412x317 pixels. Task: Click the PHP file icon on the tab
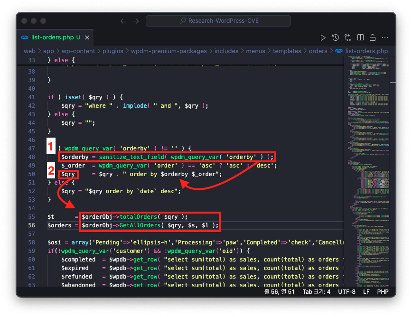coord(25,37)
